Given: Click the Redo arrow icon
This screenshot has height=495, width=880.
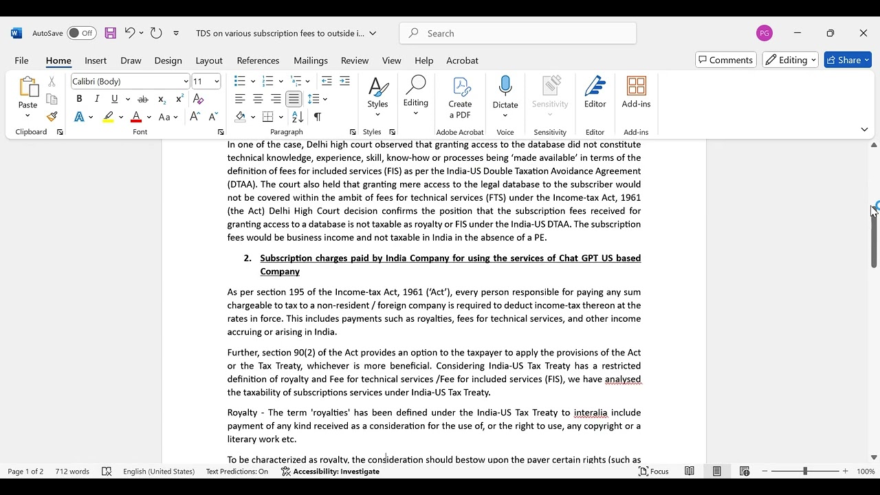Looking at the screenshot, I should (156, 33).
